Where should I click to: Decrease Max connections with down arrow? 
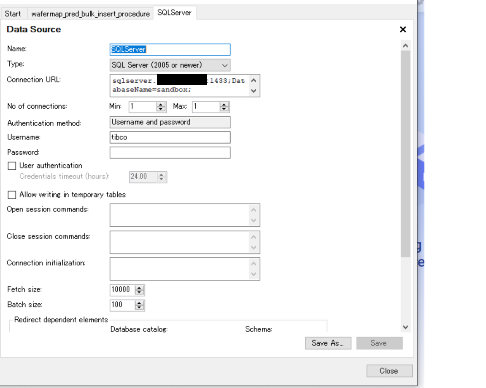[224, 109]
